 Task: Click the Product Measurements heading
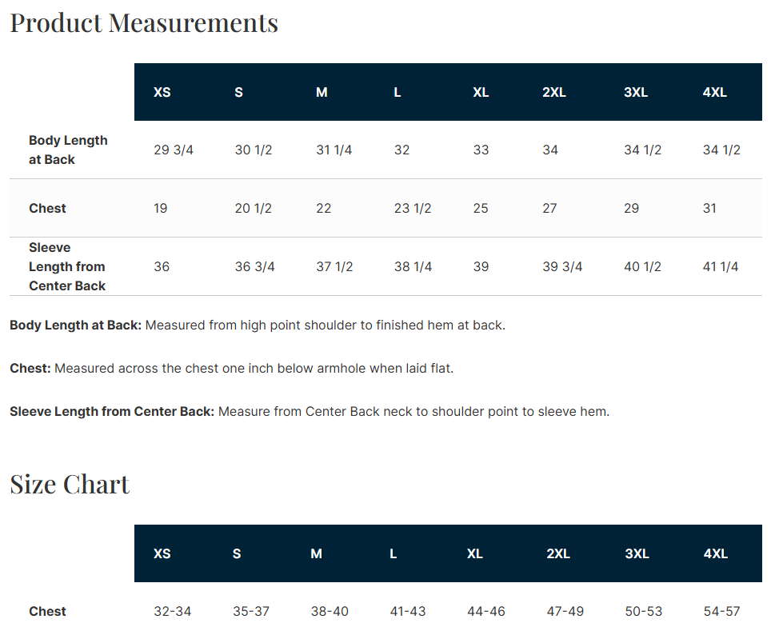point(144,23)
